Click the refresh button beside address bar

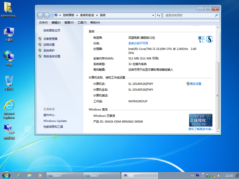tap(159, 15)
